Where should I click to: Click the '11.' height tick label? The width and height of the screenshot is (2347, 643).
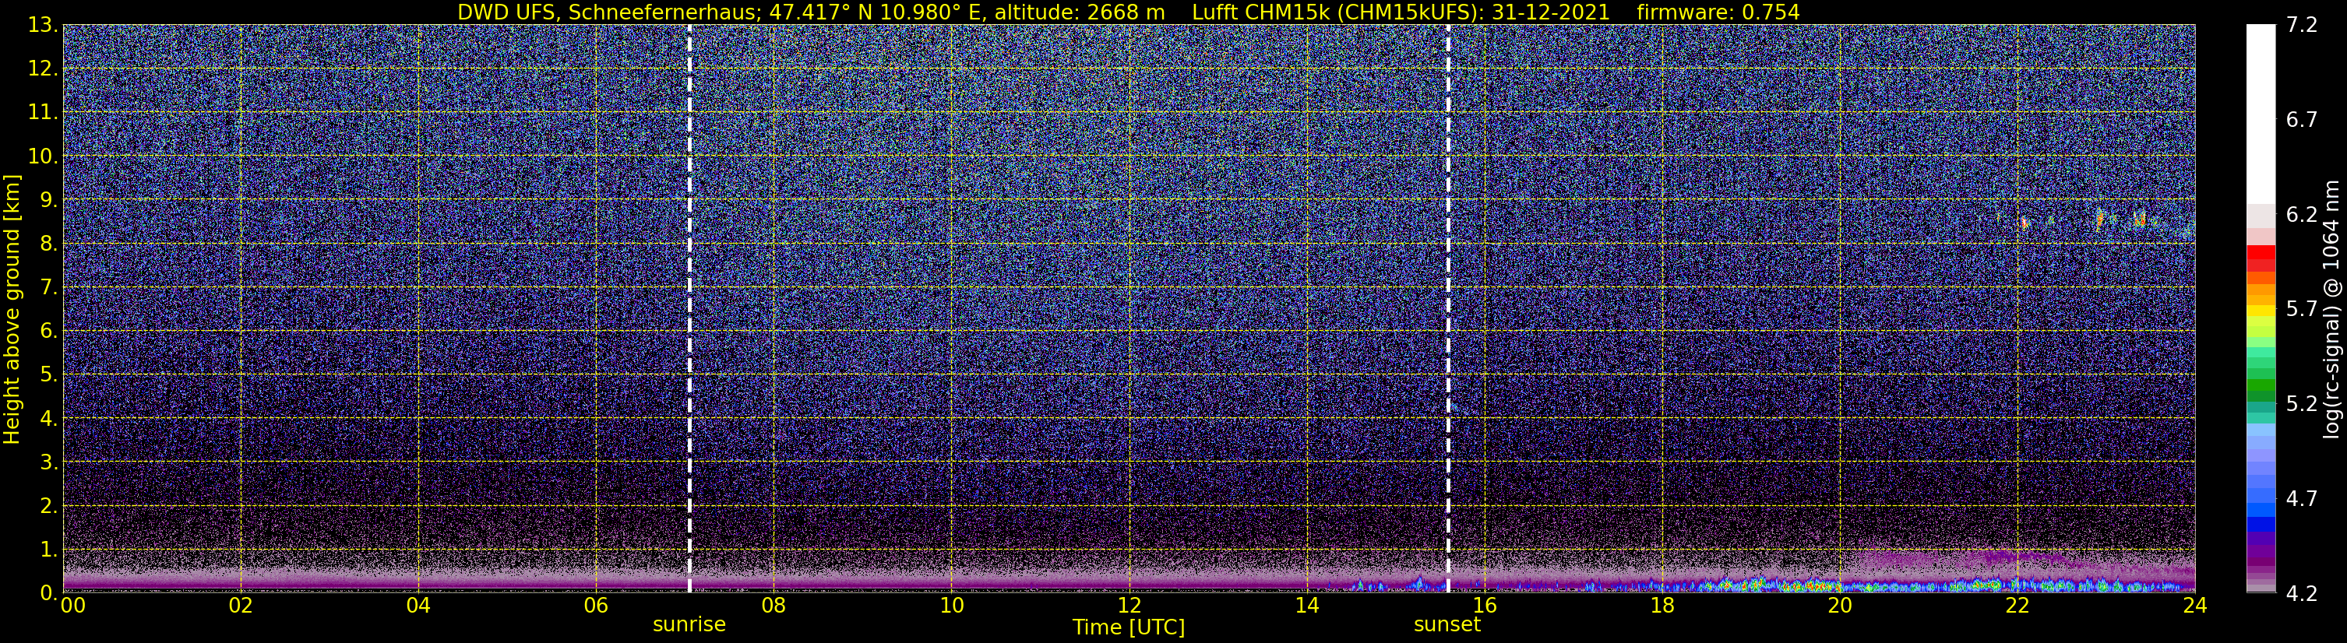[43, 113]
